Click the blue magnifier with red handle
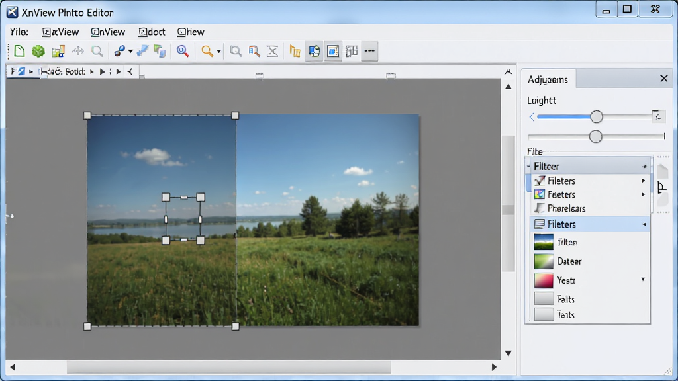The width and height of the screenshot is (678, 381). [x=183, y=51]
